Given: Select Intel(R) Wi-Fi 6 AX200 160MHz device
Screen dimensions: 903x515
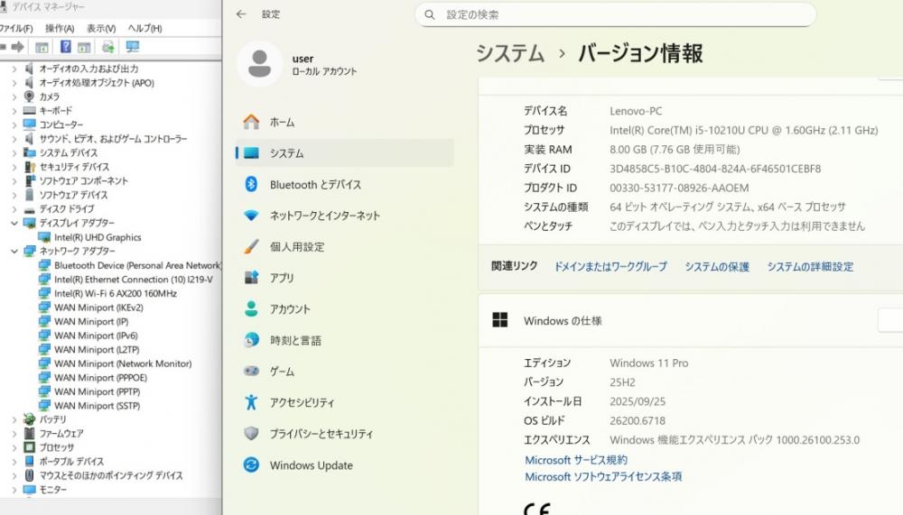Looking at the screenshot, I should tap(115, 293).
